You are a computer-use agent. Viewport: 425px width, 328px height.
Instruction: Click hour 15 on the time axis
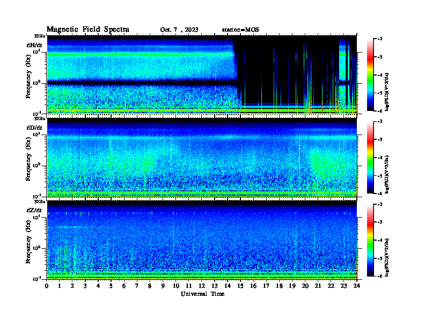point(240,286)
